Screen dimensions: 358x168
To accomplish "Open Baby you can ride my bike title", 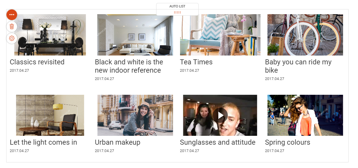I will (x=298, y=66).
